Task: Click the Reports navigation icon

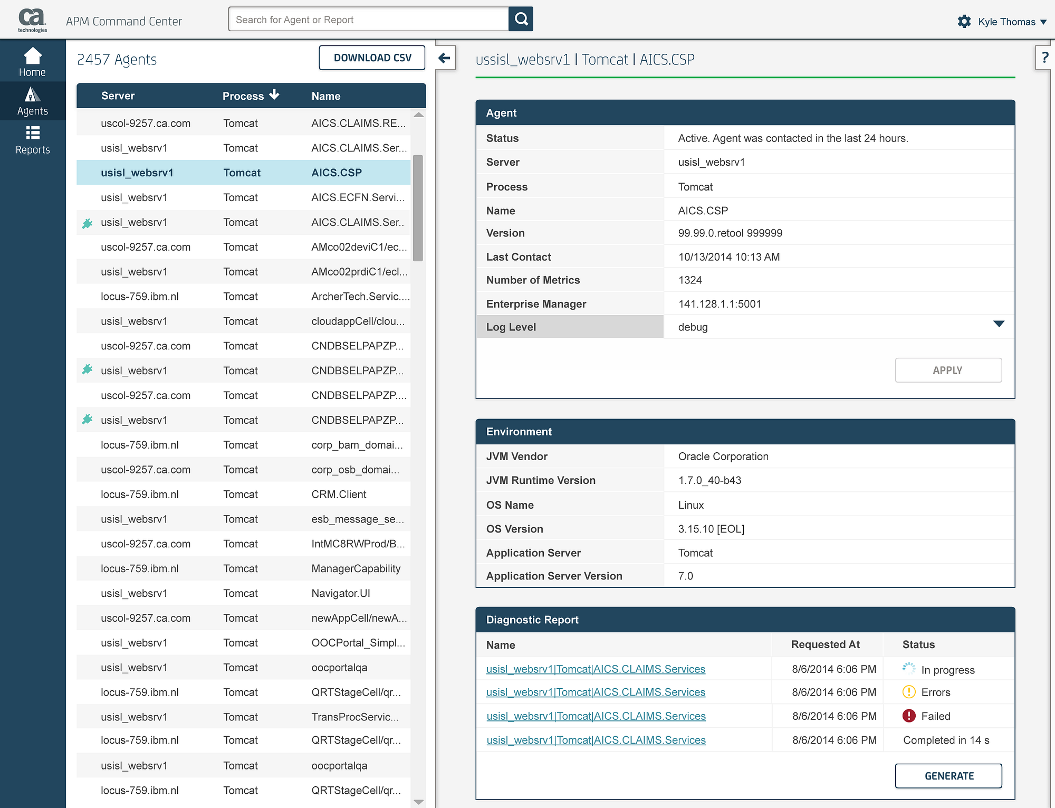Action: click(31, 140)
